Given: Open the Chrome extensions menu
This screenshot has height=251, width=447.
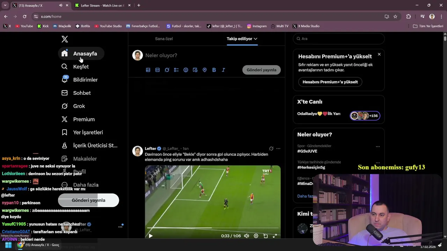Looking at the screenshot, I should tap(409, 16).
